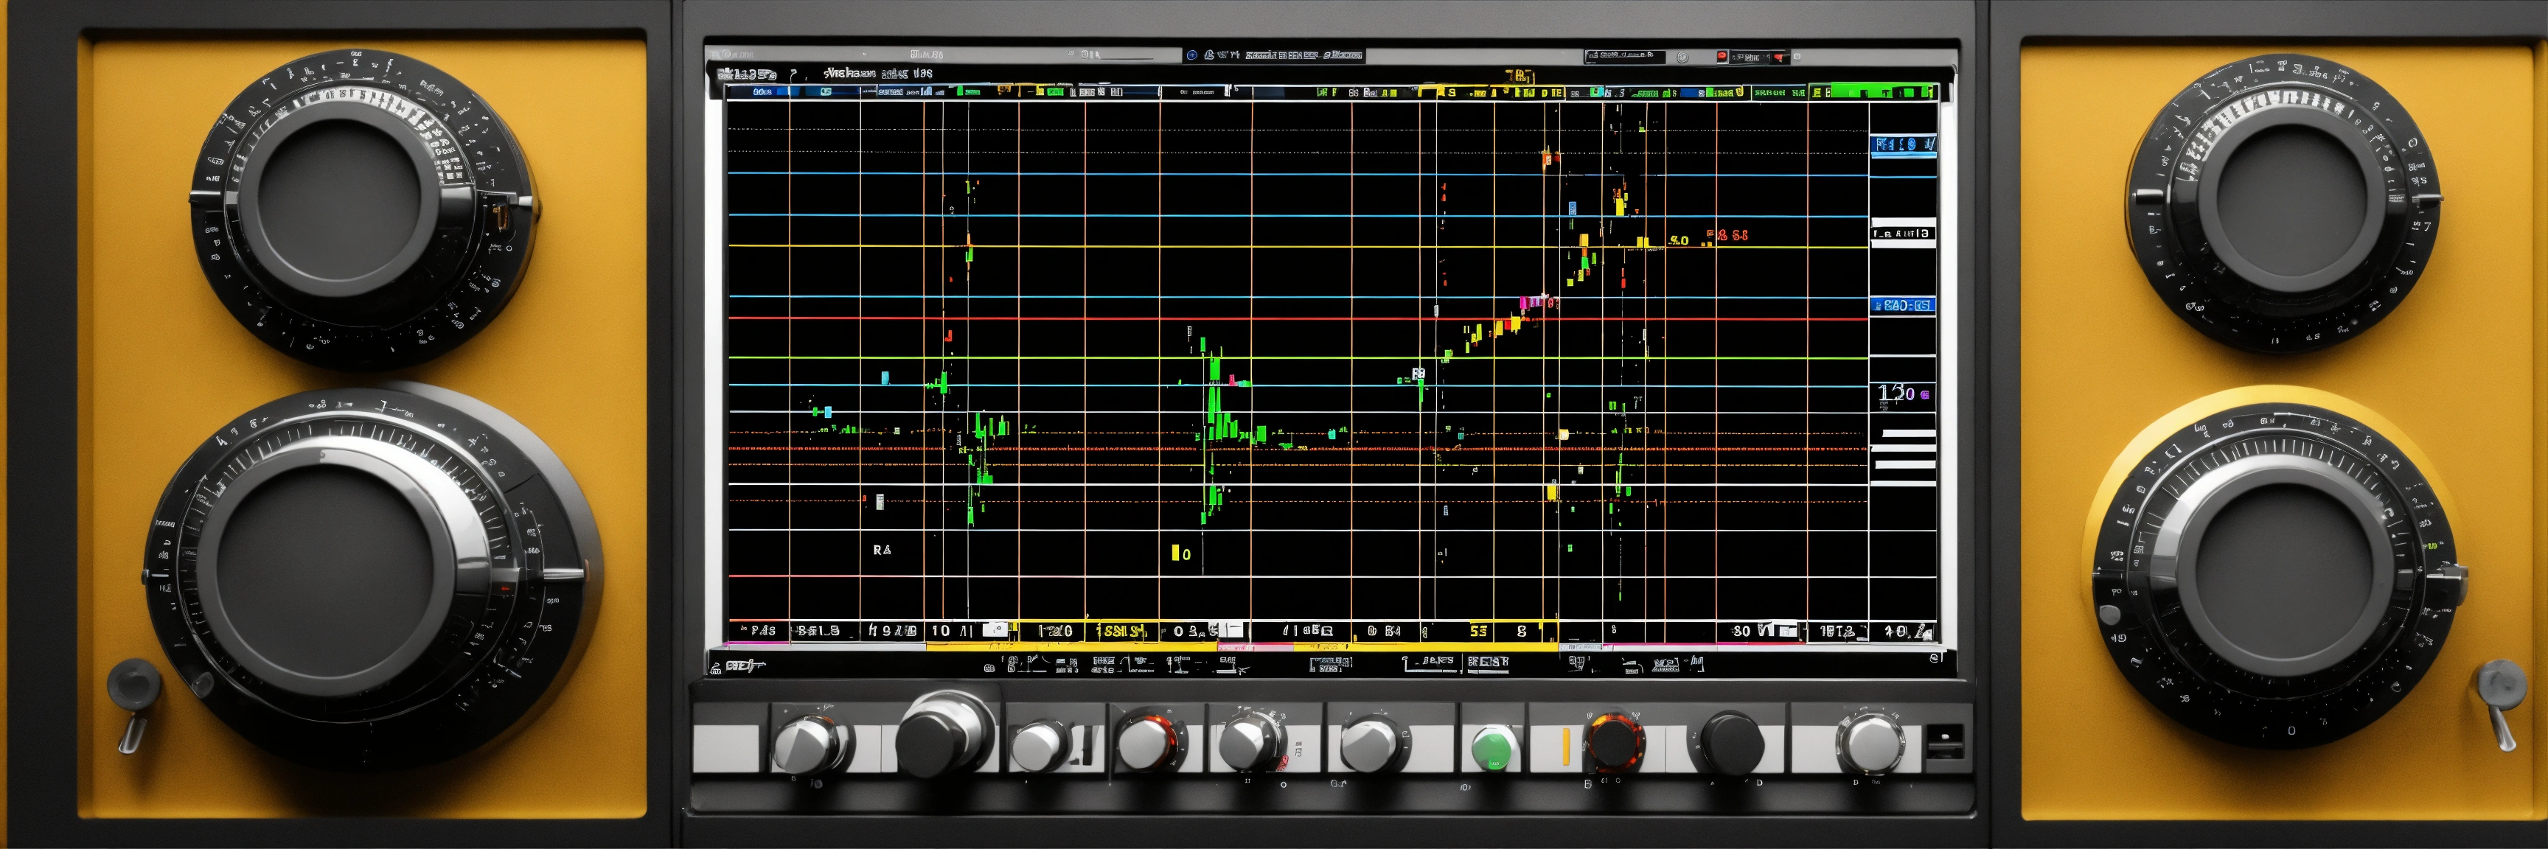Viewport: 2548px width, 849px height.
Task: Open the text field box in top-right toolbar
Action: pyautogui.click(x=1624, y=56)
